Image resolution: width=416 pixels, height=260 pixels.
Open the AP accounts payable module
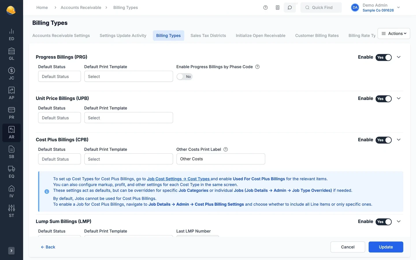[12, 94]
